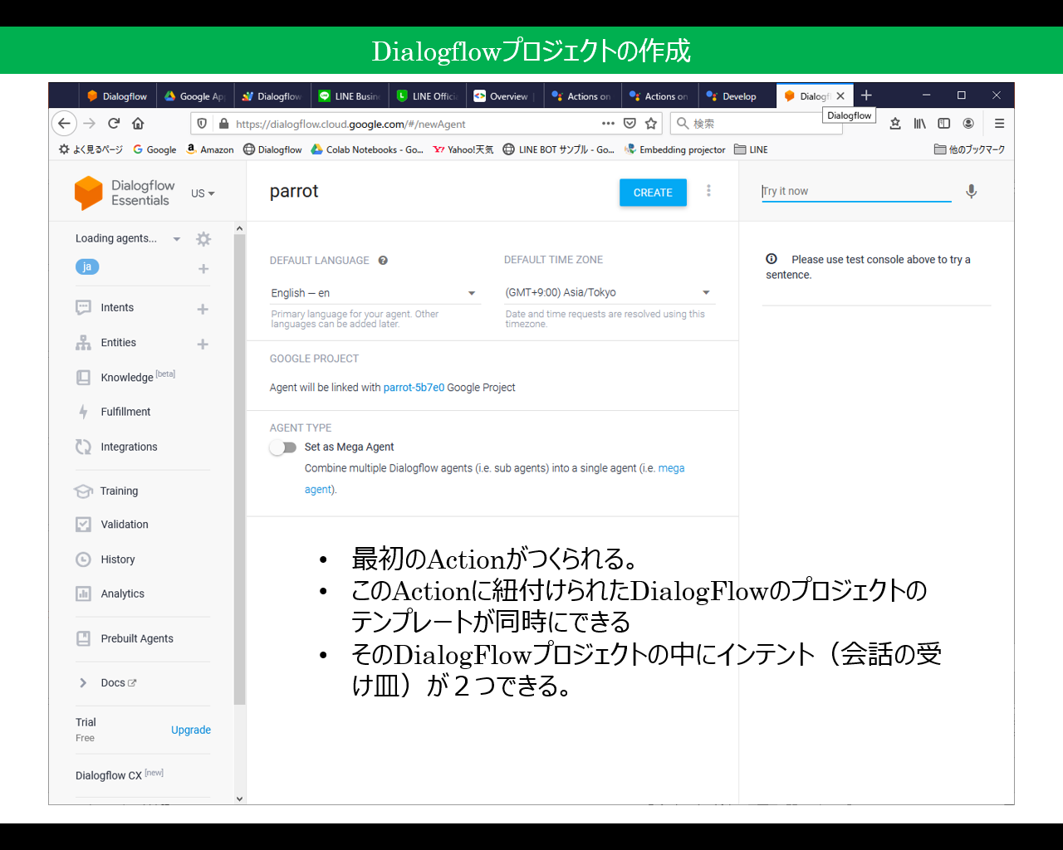Click the plus icon next to Entities
The width and height of the screenshot is (1063, 850).
203,344
